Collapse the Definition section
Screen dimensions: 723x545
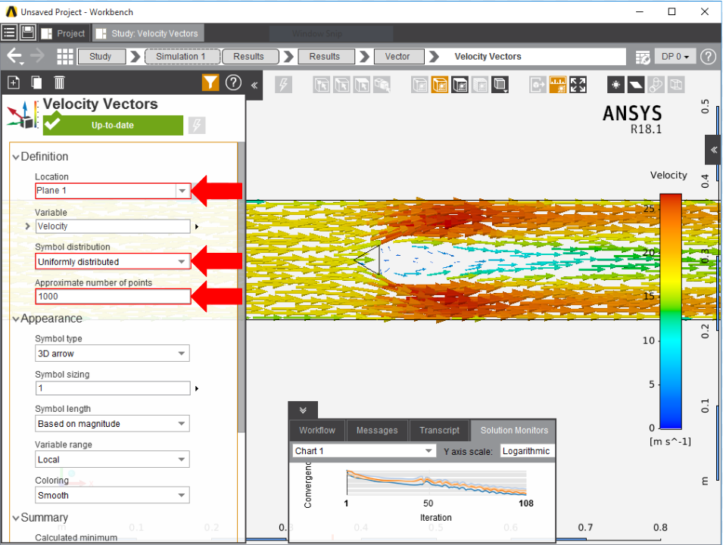click(16, 157)
